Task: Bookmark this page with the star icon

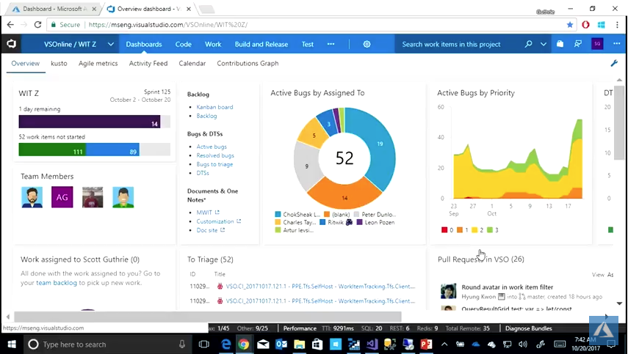Action: click(x=570, y=24)
